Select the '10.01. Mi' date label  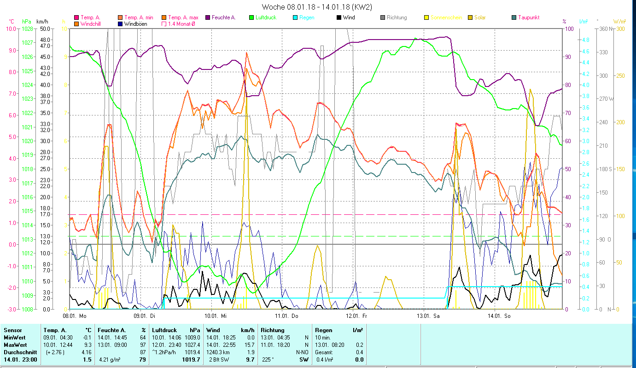point(216,316)
